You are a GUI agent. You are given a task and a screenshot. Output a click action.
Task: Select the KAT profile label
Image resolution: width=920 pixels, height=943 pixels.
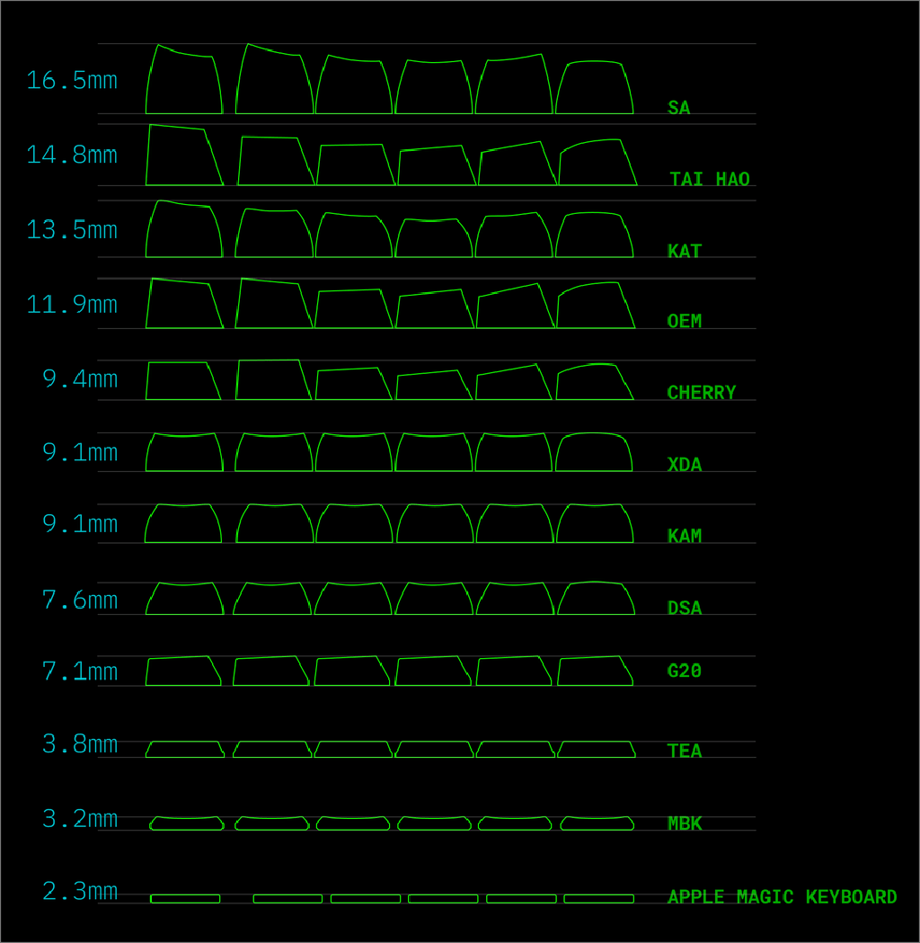[685, 251]
